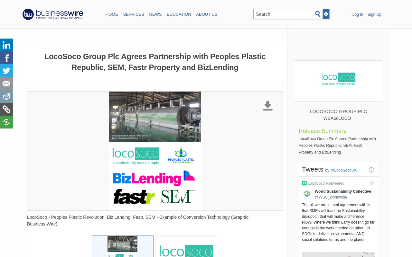
Task: Open the @LocoSocoUK Twitter profile link
Action: pyautogui.click(x=343, y=170)
